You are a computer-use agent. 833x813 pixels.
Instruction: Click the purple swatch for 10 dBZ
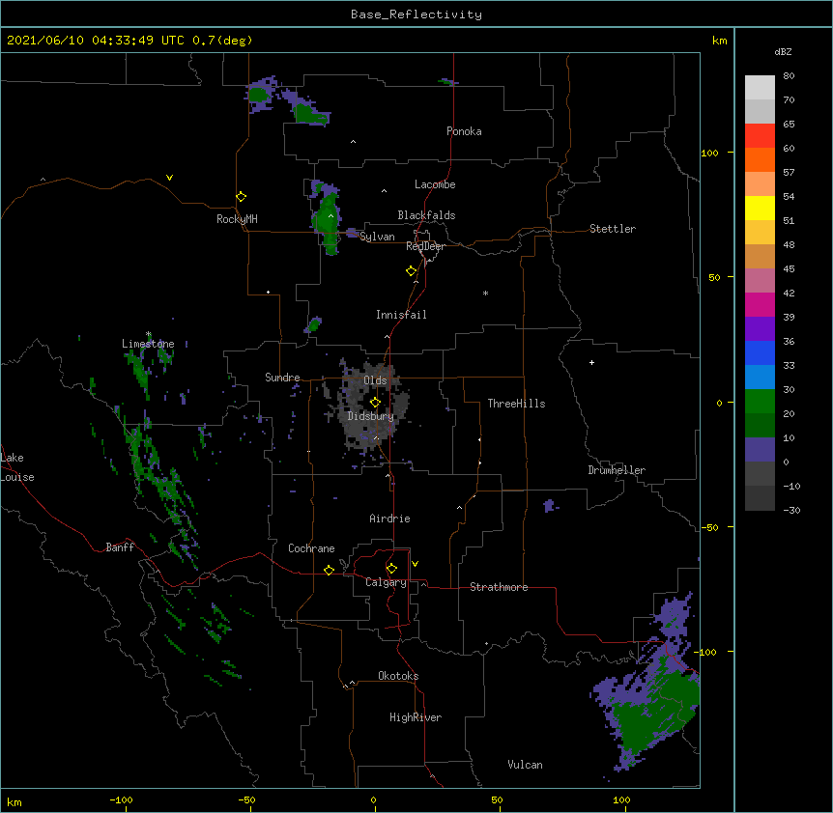pyautogui.click(x=760, y=450)
